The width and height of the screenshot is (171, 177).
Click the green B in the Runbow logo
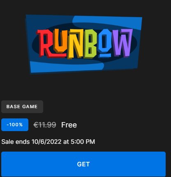[x=90, y=43]
